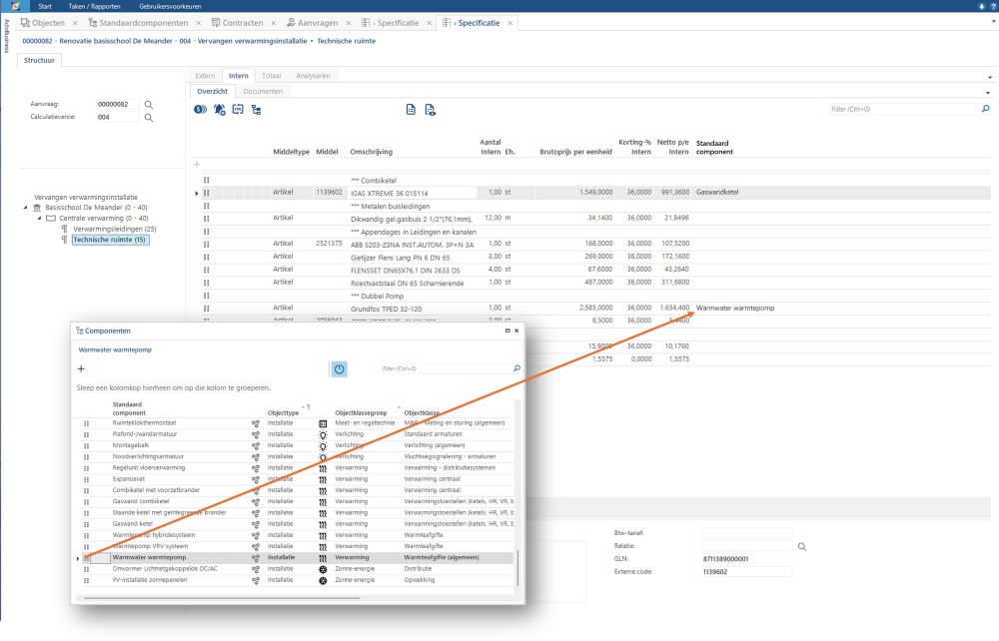Screen dimensions: 999x641
Task: Sort by the Objectklassegroep column header
Action: point(362,413)
